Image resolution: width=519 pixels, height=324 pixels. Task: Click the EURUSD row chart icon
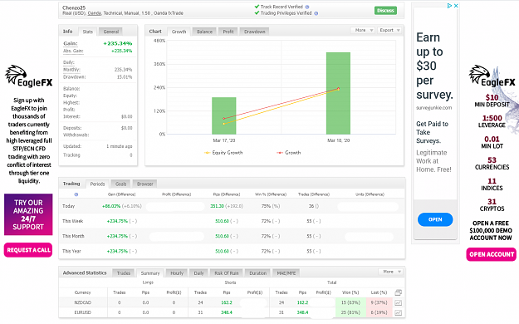[x=399, y=312]
